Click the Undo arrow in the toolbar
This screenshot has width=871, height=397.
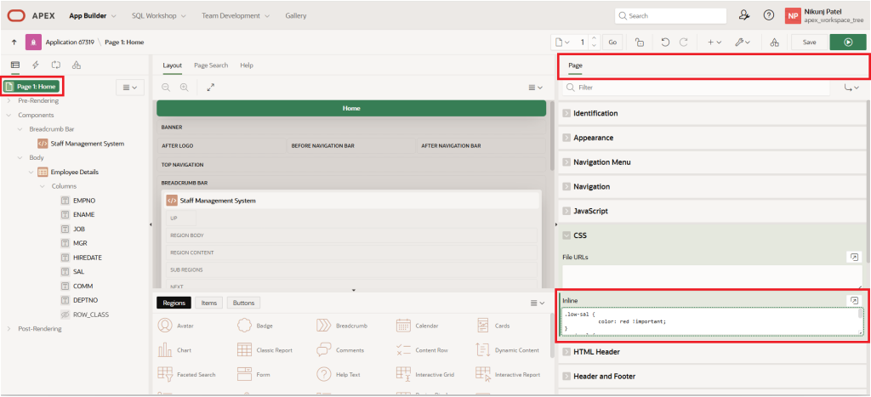pos(666,42)
